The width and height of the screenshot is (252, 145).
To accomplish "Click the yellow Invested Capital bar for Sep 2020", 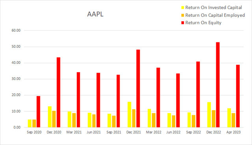I will coord(30,123).
